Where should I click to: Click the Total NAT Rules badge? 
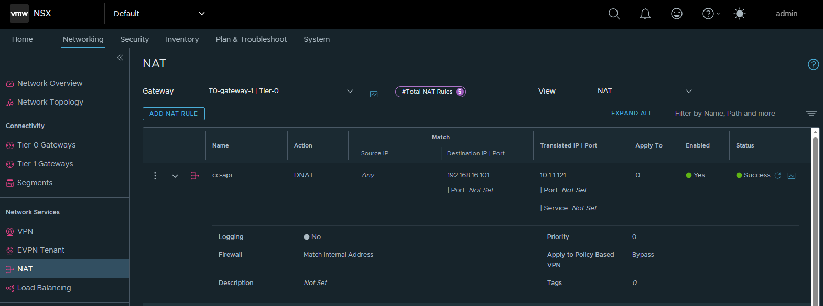pos(430,92)
